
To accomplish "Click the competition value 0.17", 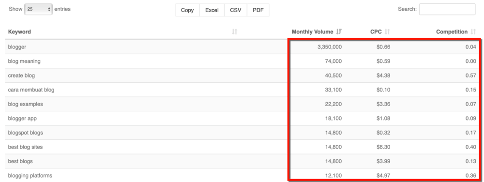I will click(x=471, y=133).
